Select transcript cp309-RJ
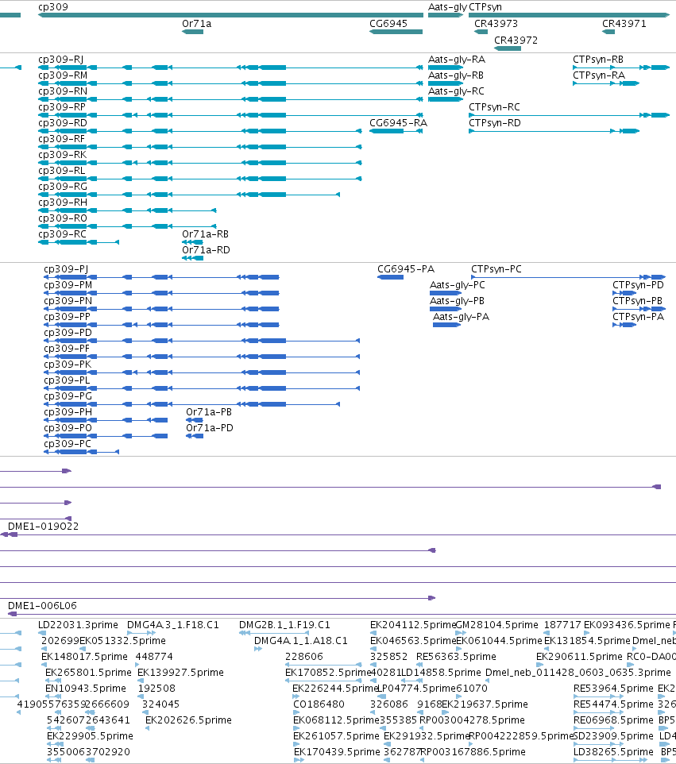The width and height of the screenshot is (676, 764). click(x=61, y=60)
